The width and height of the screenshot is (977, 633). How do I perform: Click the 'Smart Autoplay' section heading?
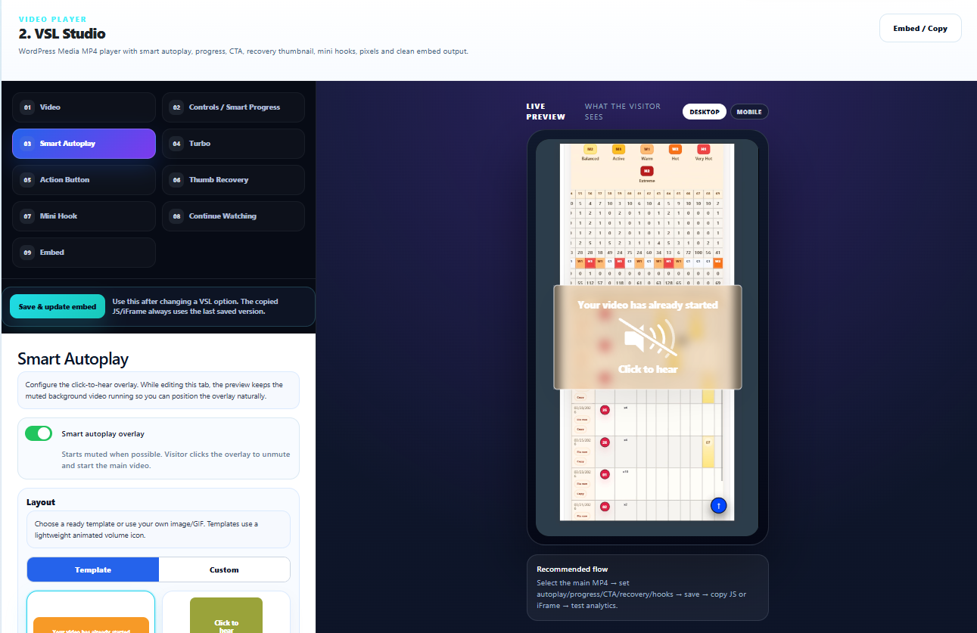(73, 358)
